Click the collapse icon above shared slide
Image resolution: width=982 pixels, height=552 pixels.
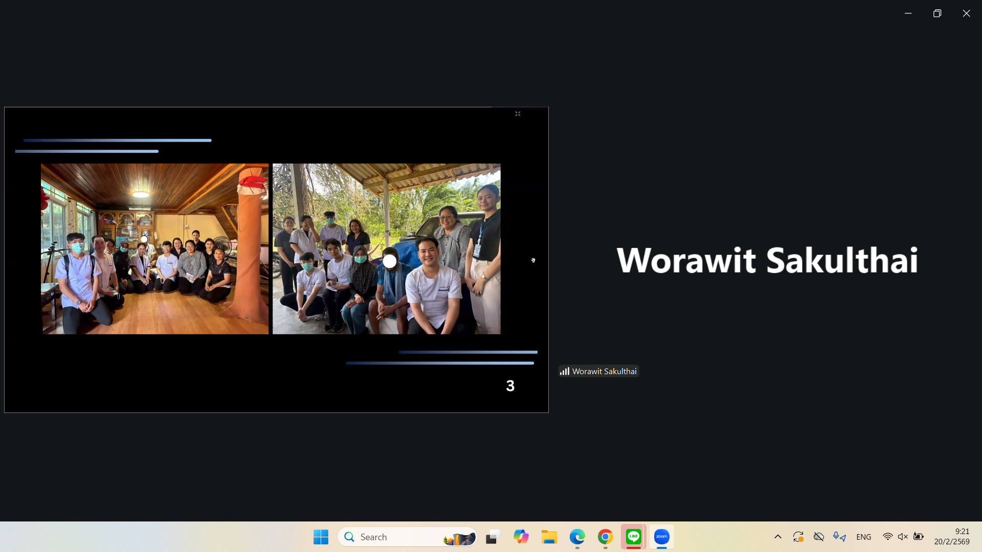click(518, 114)
